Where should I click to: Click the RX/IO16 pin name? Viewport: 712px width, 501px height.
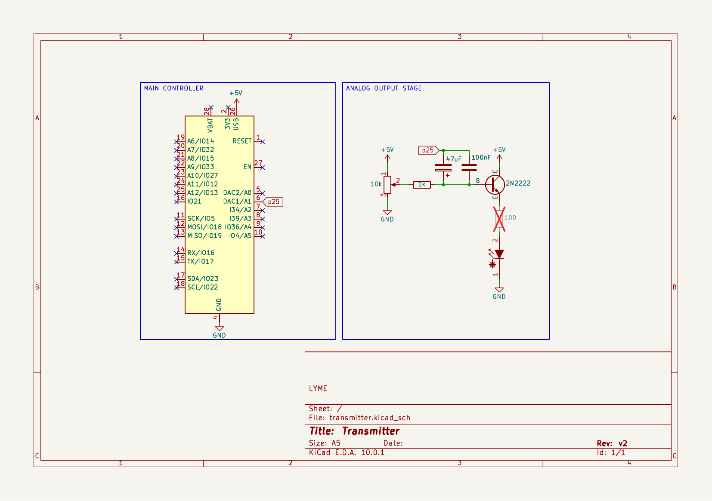[x=201, y=253]
